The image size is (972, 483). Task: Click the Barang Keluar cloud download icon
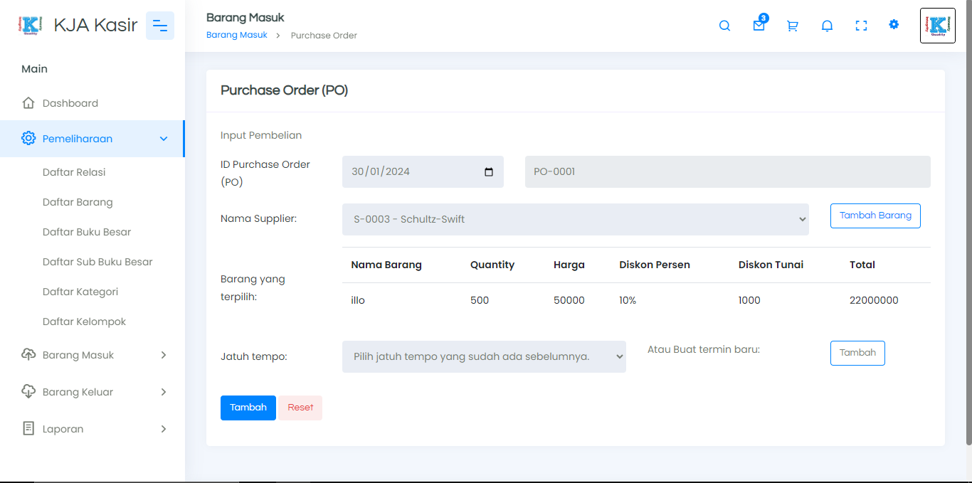pos(28,392)
